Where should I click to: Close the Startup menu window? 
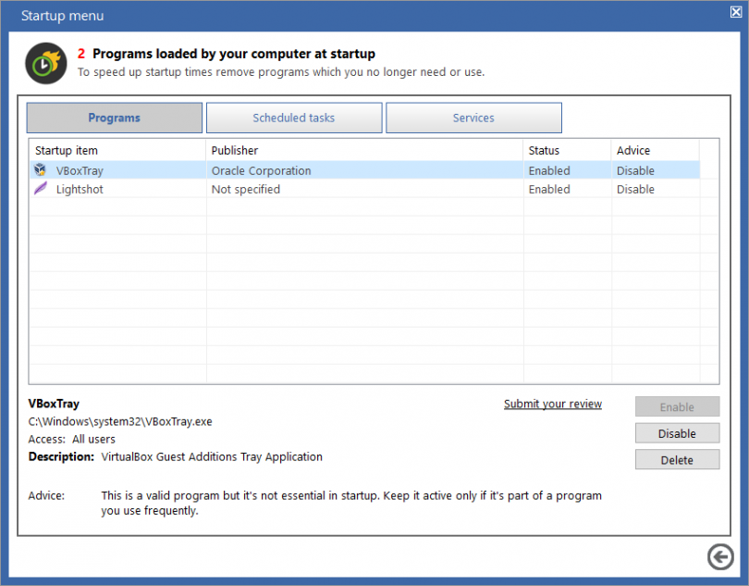pyautogui.click(x=735, y=12)
